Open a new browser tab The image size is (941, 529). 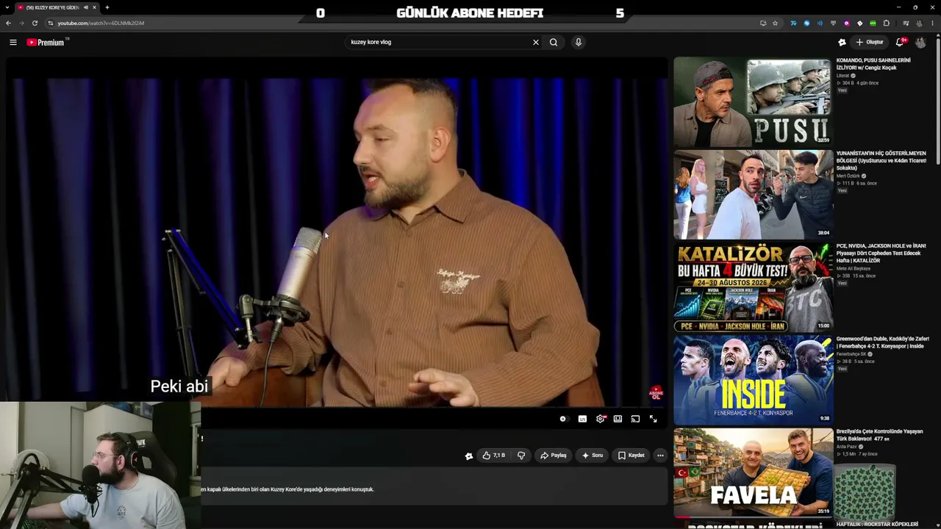(107, 7)
